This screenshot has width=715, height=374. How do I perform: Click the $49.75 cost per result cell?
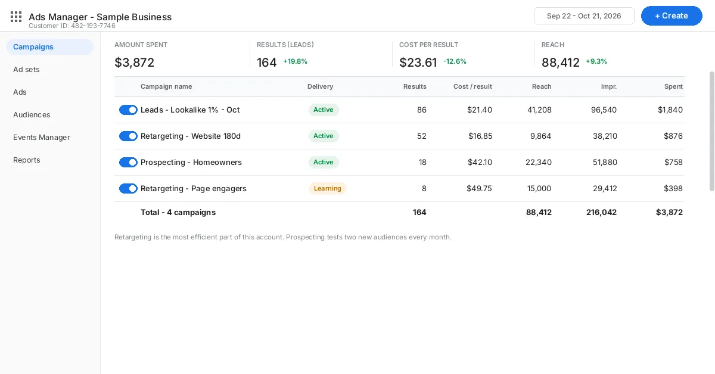click(x=480, y=189)
